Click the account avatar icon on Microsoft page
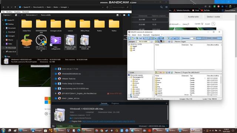 (x=213, y=24)
